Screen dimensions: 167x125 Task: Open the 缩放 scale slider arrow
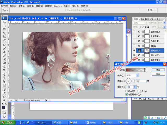135,87
